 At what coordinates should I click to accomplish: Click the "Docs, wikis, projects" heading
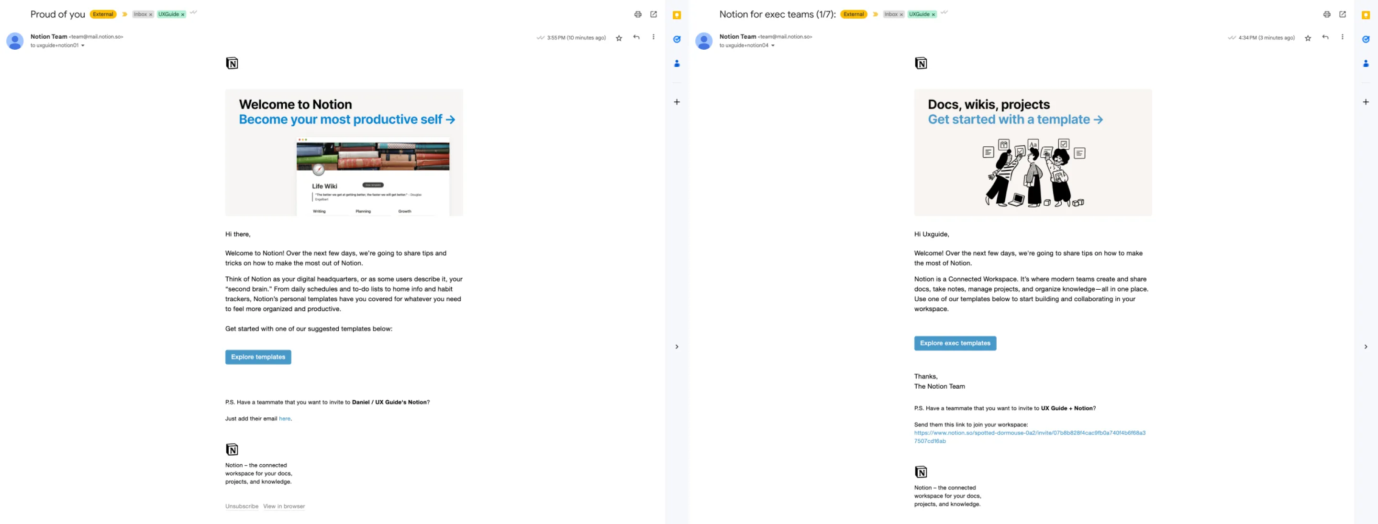pyautogui.click(x=989, y=105)
